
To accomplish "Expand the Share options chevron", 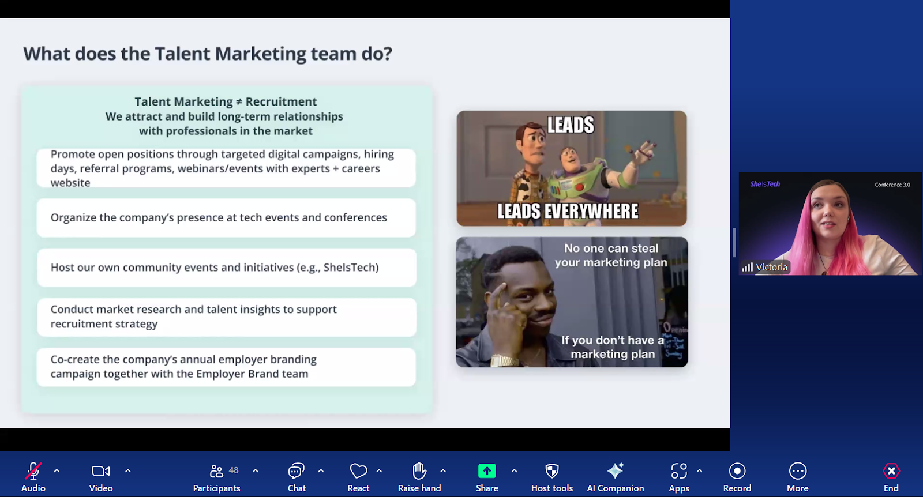I will pos(514,471).
